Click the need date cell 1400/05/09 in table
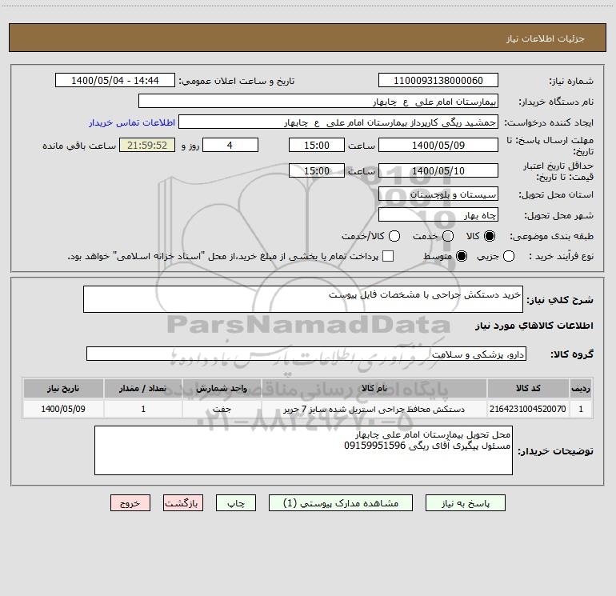616x596 pixels. tap(63, 409)
